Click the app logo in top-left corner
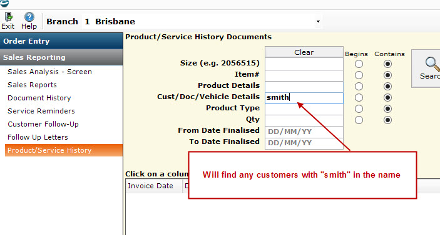Screen dimensions: 440x235 (4, 3)
